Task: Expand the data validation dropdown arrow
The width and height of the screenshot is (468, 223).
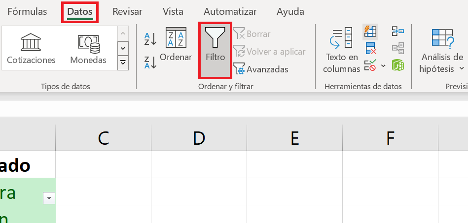Action: tap(384, 65)
